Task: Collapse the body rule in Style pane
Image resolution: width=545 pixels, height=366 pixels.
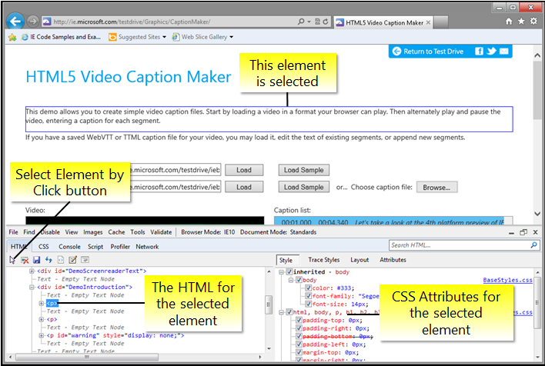Action: click(x=291, y=280)
